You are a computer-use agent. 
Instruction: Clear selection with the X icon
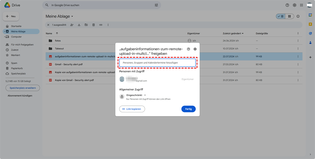click(x=48, y=25)
